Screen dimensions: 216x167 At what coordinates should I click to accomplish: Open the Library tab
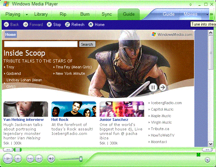point(41,14)
